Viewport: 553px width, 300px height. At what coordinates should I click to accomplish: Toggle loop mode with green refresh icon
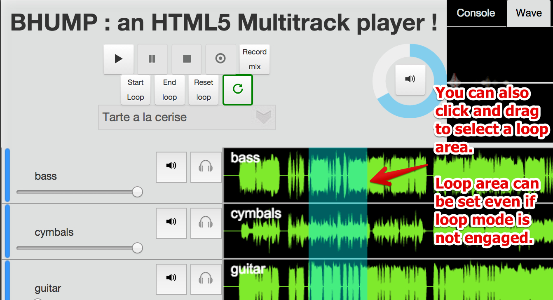coord(238,90)
